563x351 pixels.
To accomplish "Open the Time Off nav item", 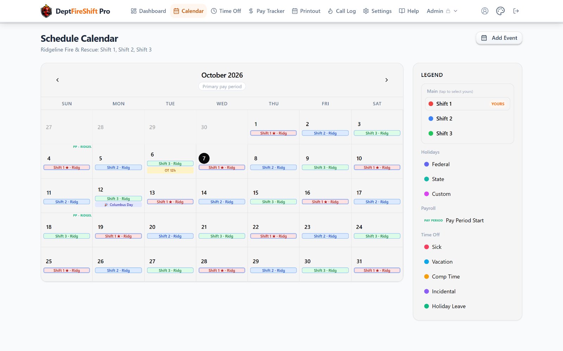I will [x=226, y=11].
